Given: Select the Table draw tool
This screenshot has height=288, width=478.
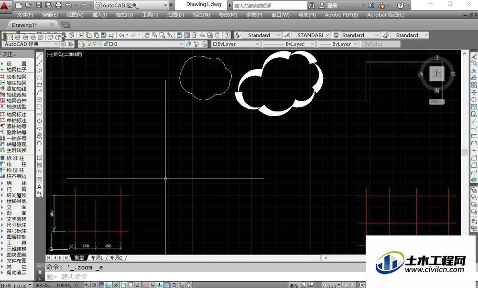Looking at the screenshot, I should (x=39, y=180).
